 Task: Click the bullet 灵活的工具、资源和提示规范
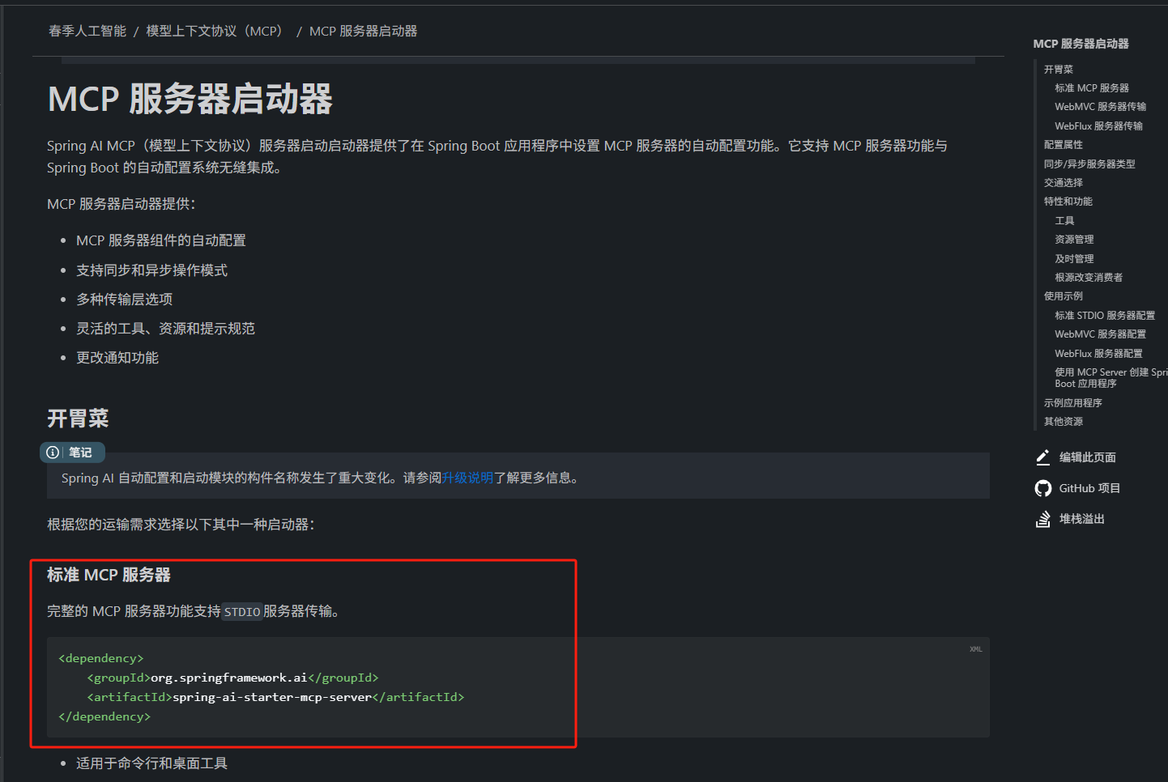click(165, 329)
